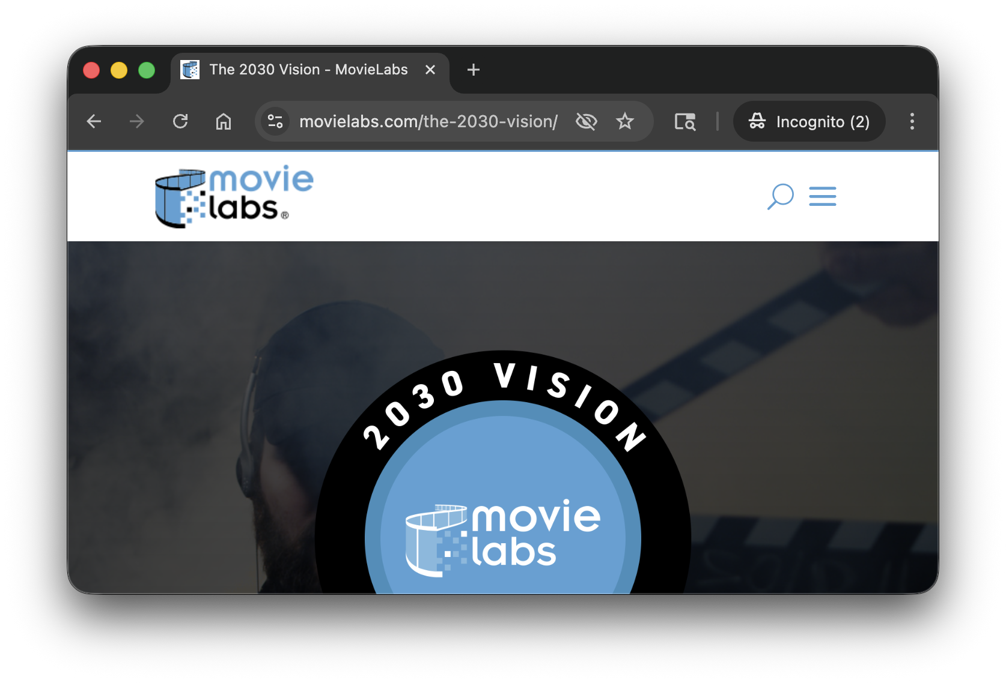Viewport: 1006px width, 683px height.
Task: Close the window with red button
Action: click(91, 70)
